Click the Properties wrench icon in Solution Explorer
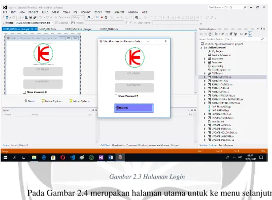Viewport: 272px width, 200px height. [245, 34]
